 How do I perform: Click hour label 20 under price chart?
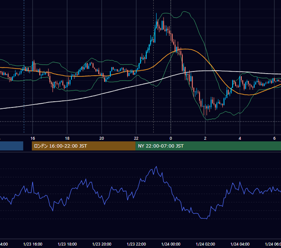[x=102, y=138]
